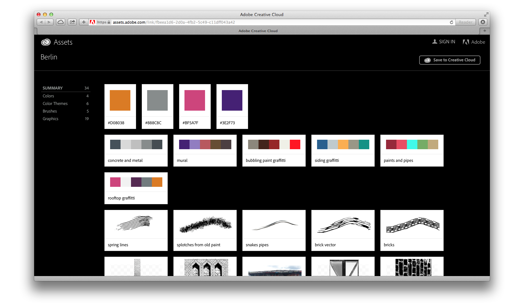
Task: Click Save to Creative Cloud button
Action: pyautogui.click(x=450, y=60)
